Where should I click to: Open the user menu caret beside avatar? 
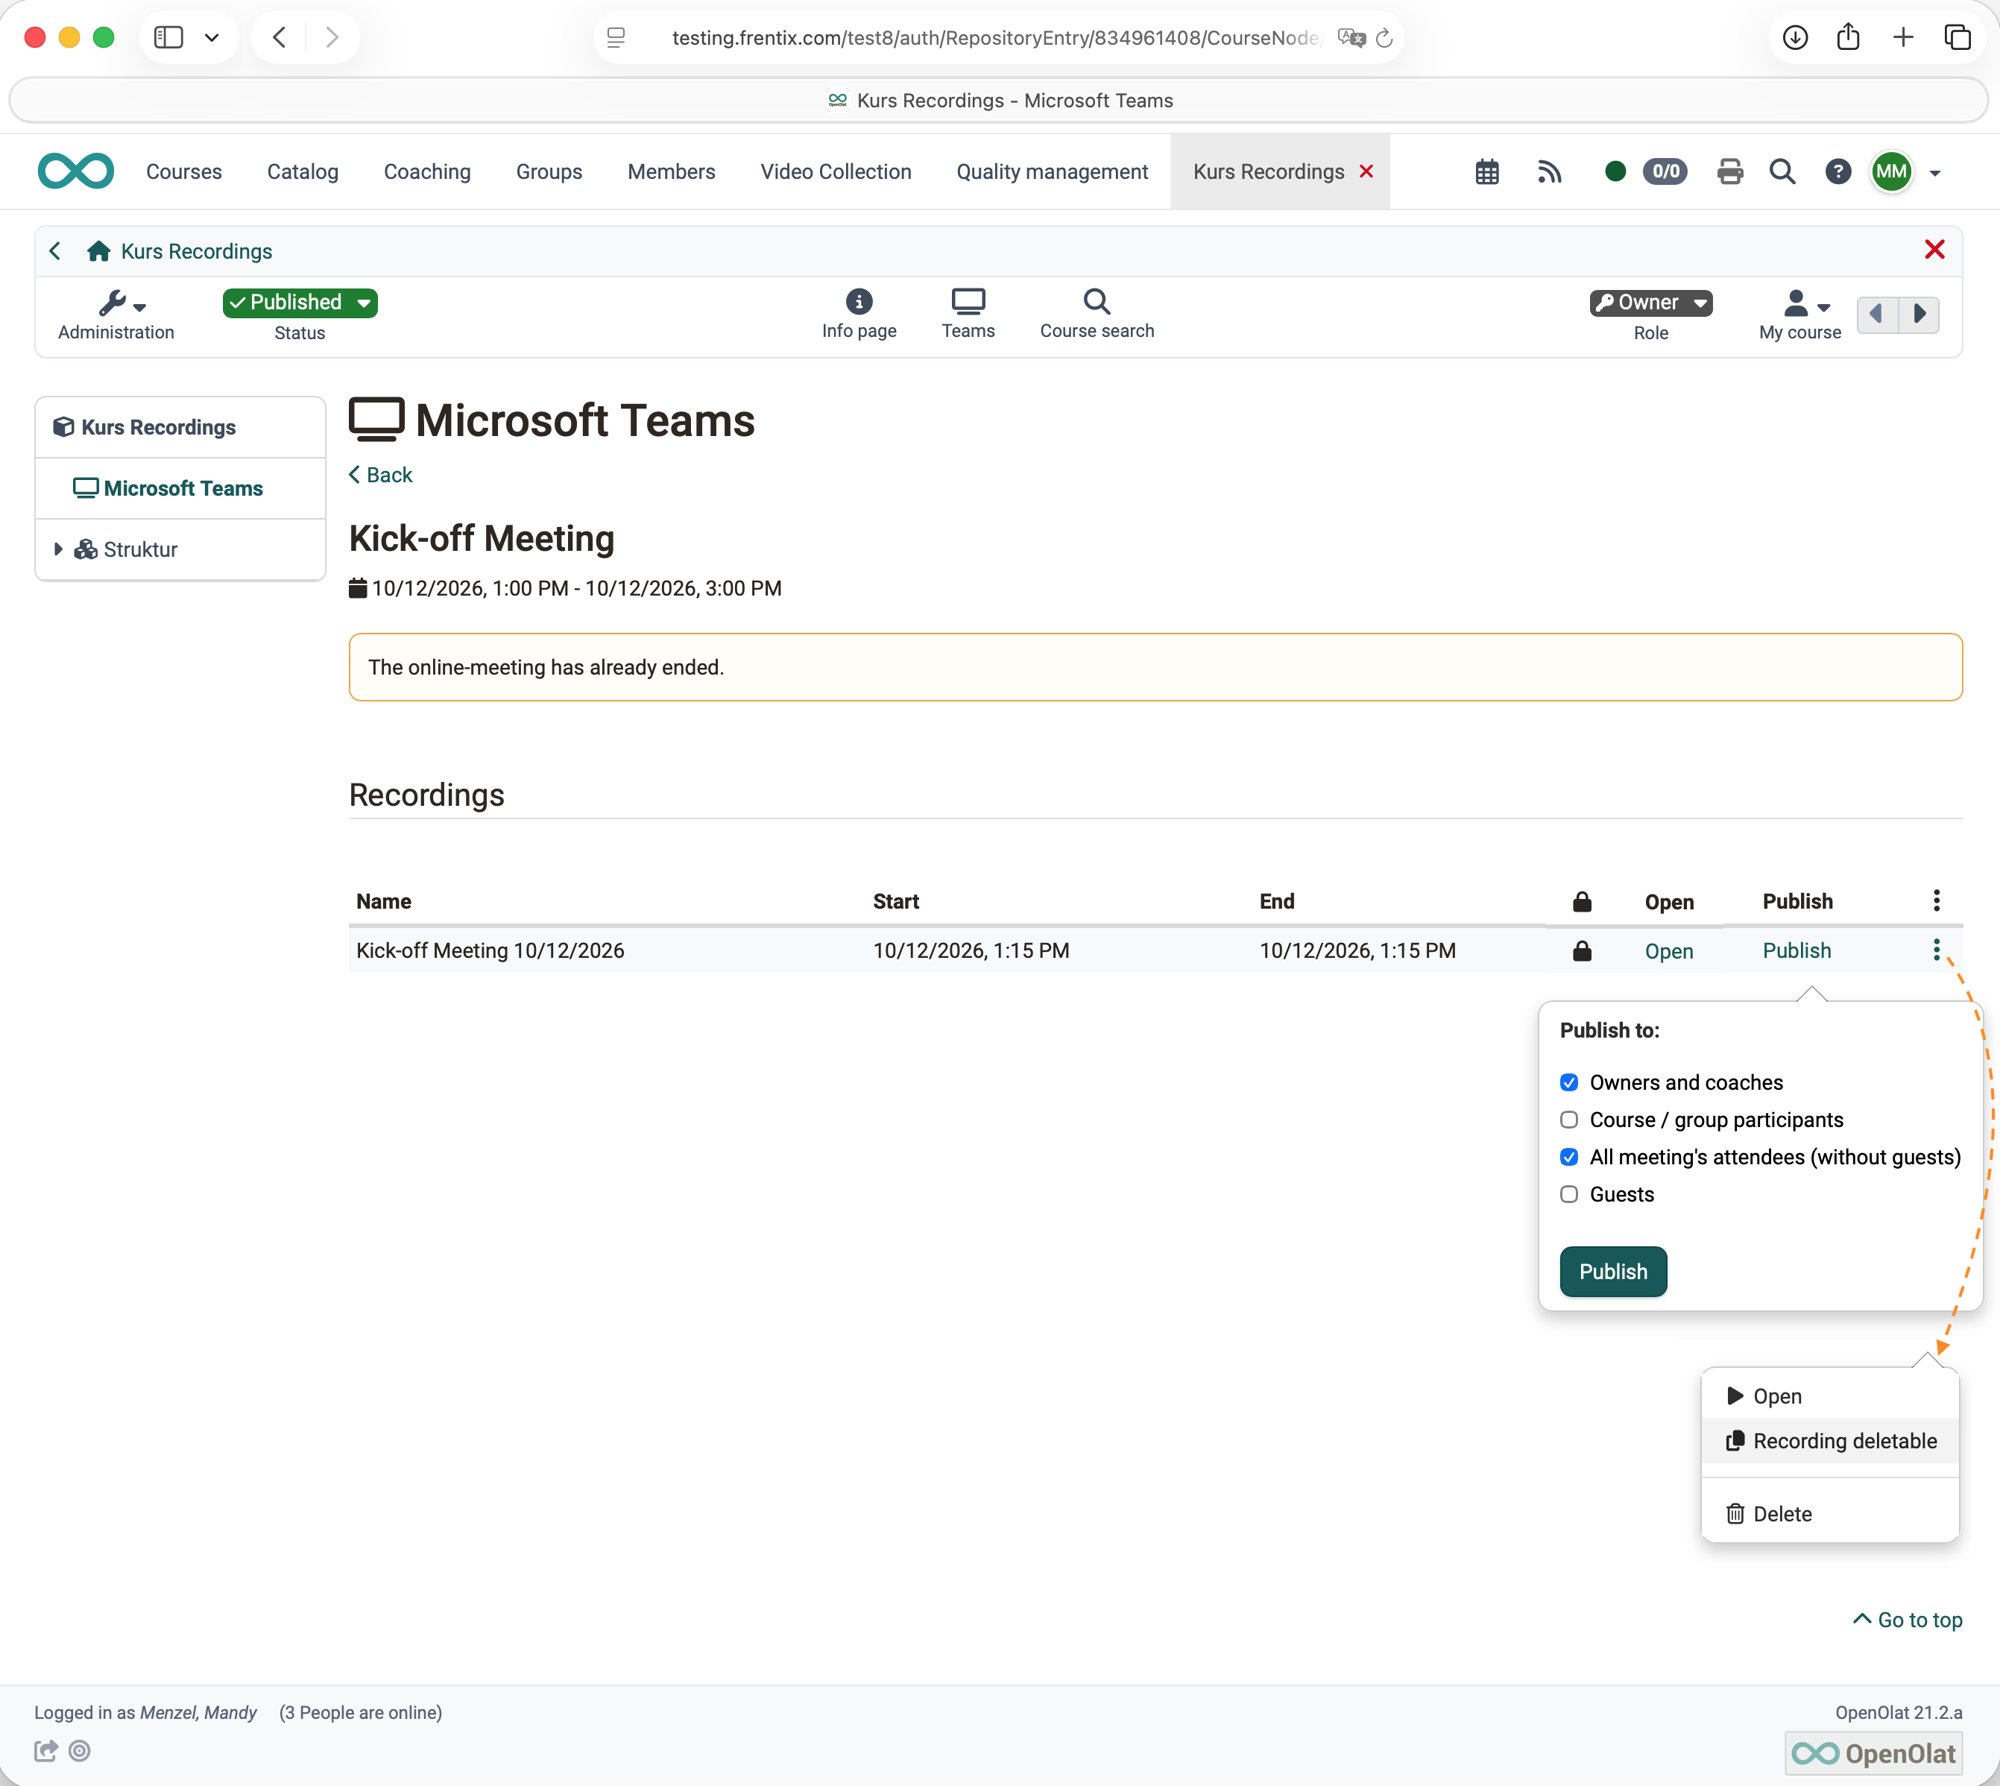pos(1934,173)
